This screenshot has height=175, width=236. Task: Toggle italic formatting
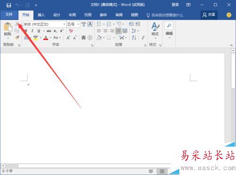(x=32, y=31)
